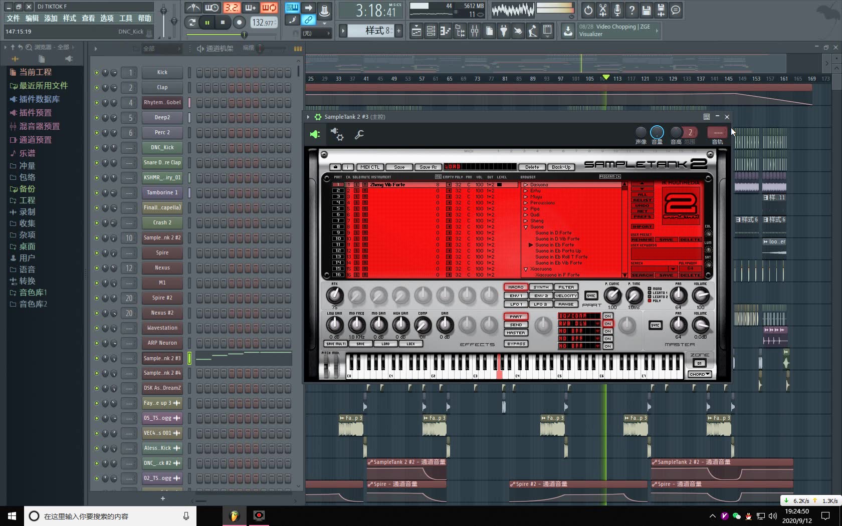Image resolution: width=842 pixels, height=526 pixels.
Task: Click the stop playback button
Action: [223, 22]
